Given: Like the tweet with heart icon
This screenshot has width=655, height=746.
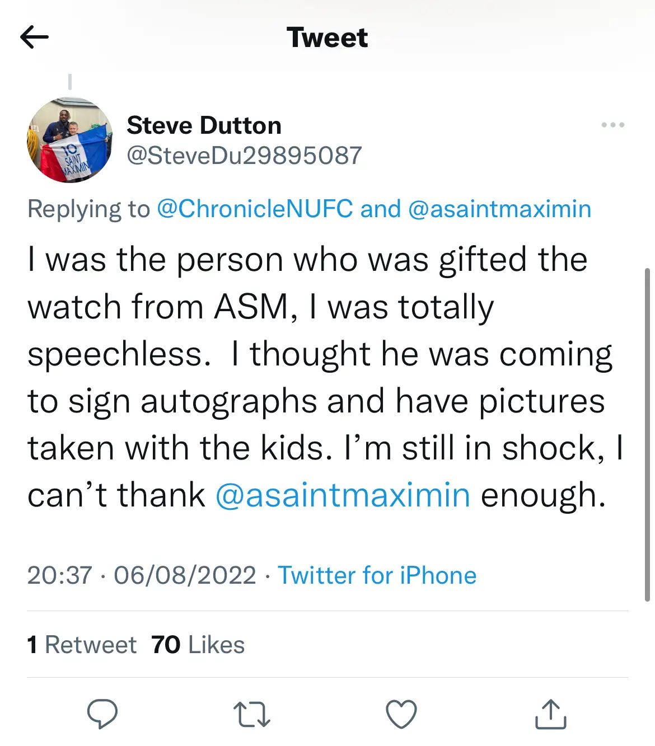Looking at the screenshot, I should click(401, 714).
